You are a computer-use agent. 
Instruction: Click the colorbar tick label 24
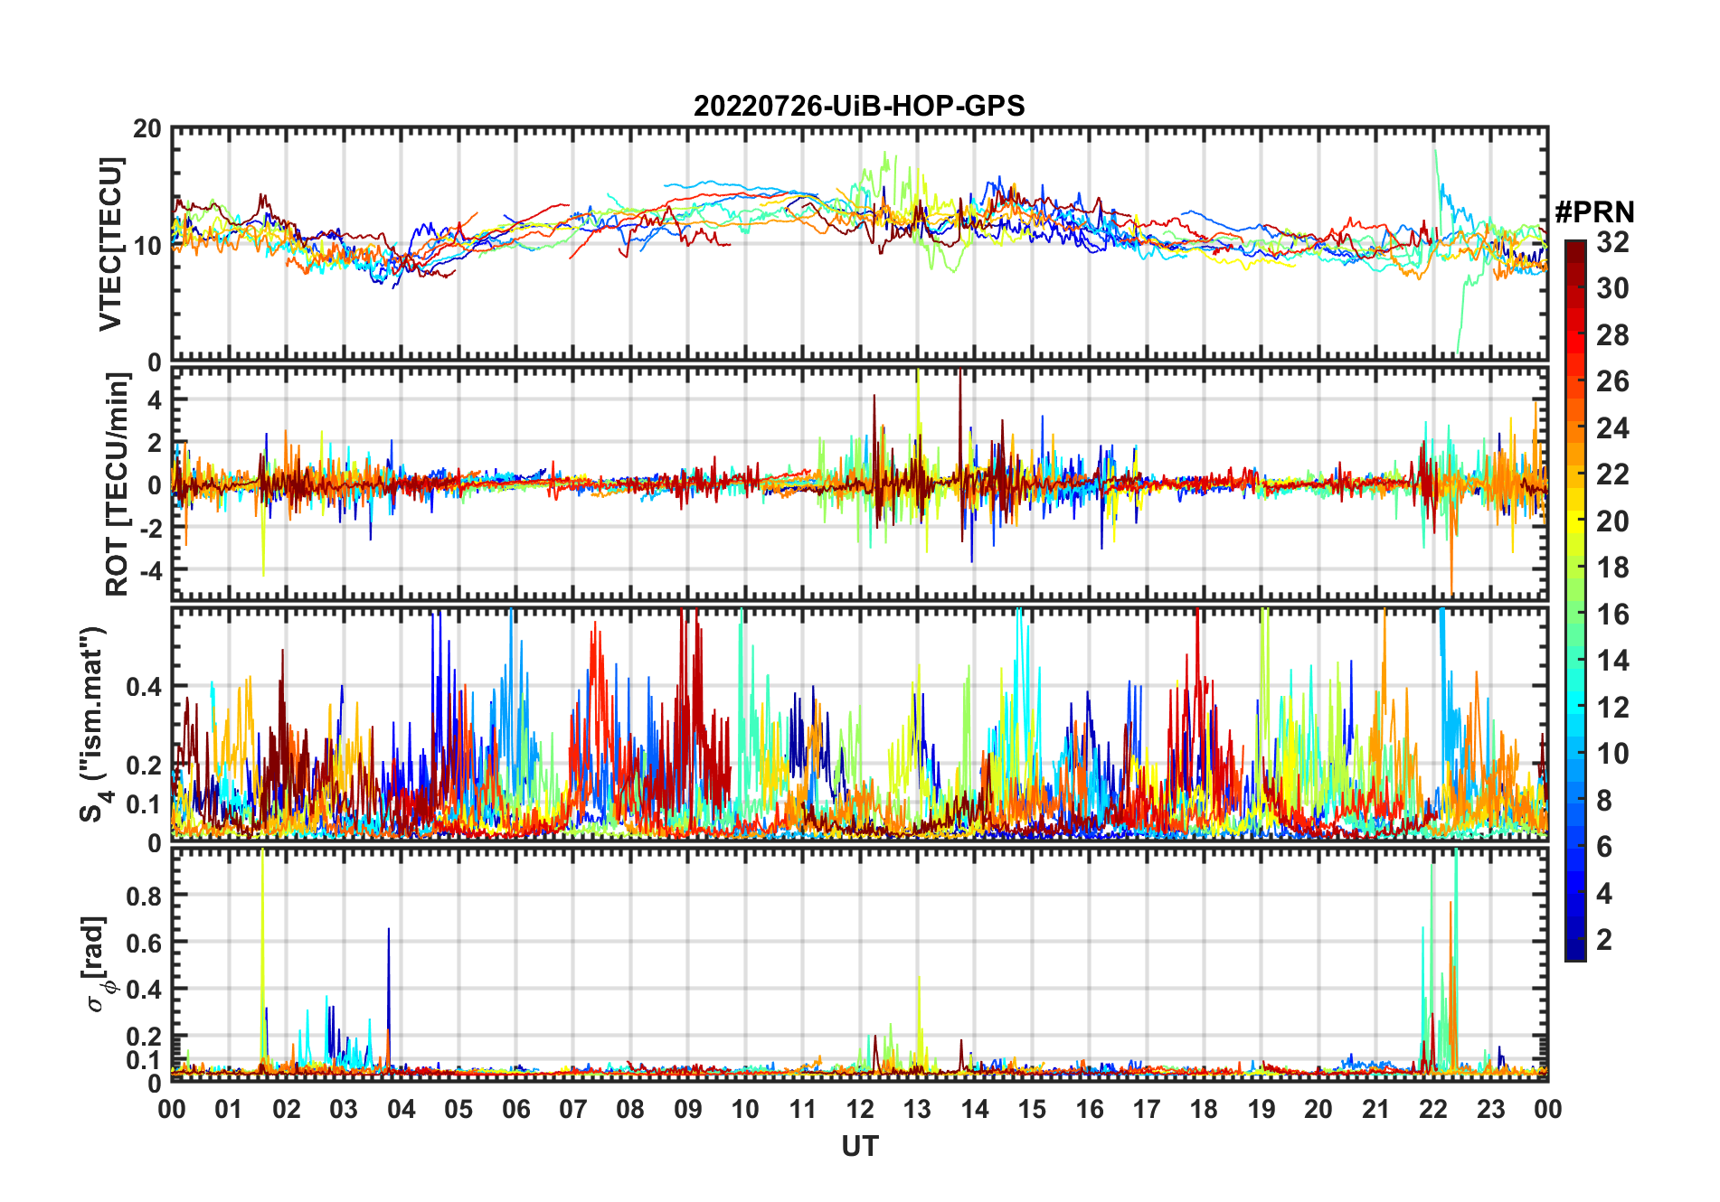pyautogui.click(x=1612, y=428)
